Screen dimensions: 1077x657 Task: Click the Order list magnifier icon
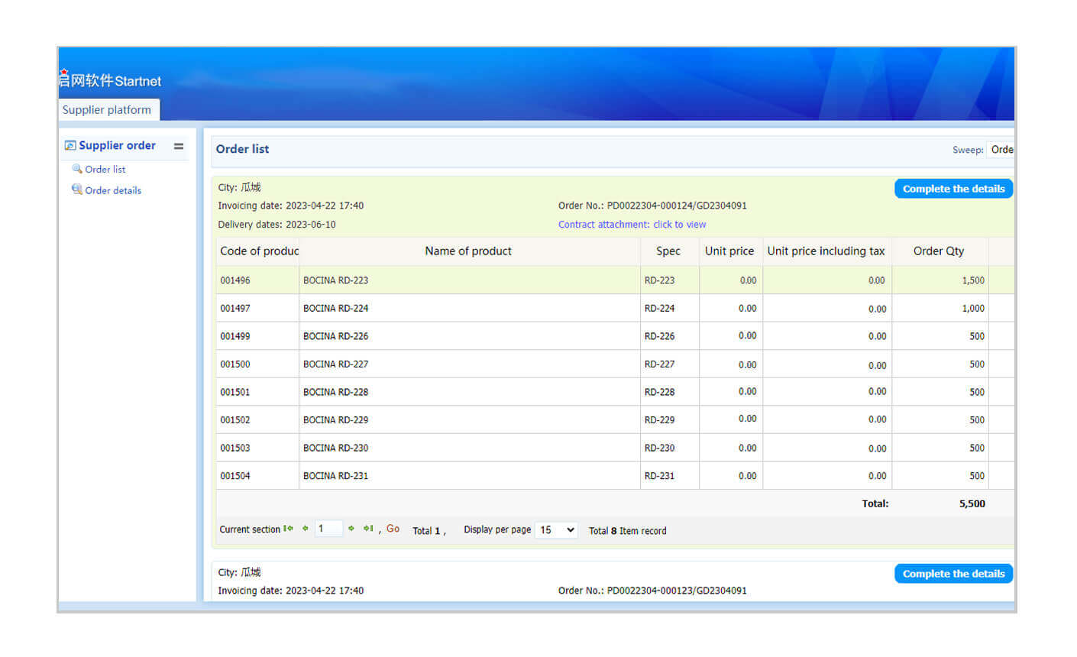[77, 169]
